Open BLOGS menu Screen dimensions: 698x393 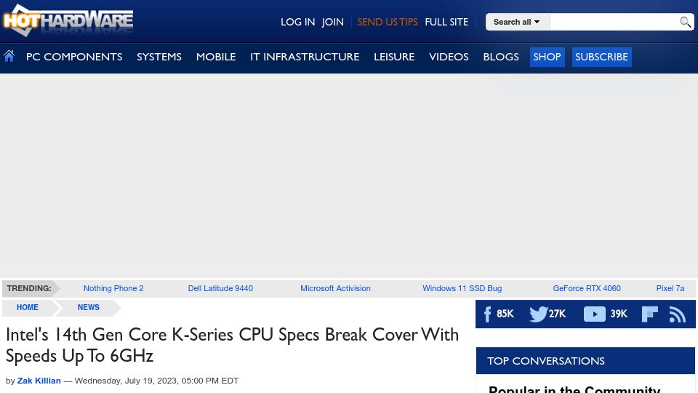click(501, 57)
